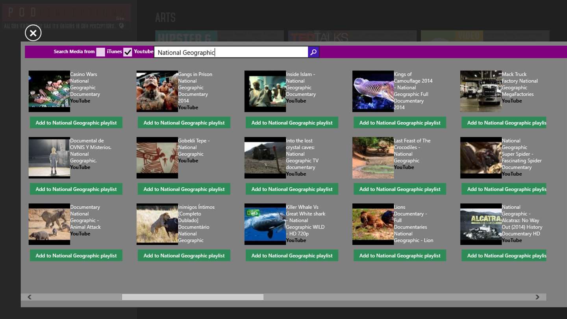This screenshot has height=319, width=567.
Task: Select Inside Islam documentary title text
Action: tap(301, 84)
